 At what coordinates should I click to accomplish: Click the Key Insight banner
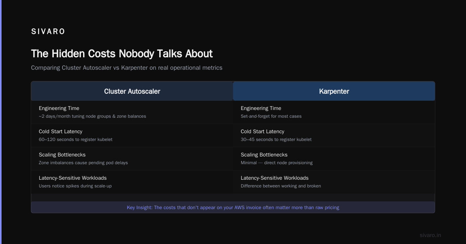[x=233, y=208]
